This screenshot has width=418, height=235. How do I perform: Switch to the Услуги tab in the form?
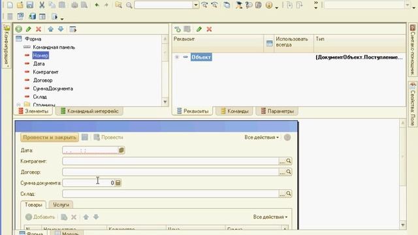coord(61,204)
